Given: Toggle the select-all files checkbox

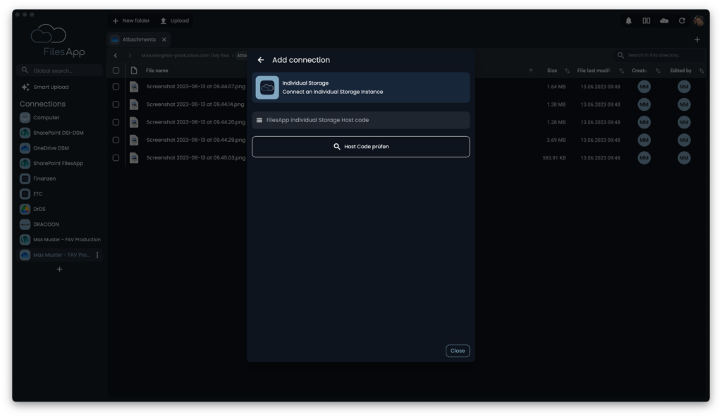Looking at the screenshot, I should coord(116,71).
